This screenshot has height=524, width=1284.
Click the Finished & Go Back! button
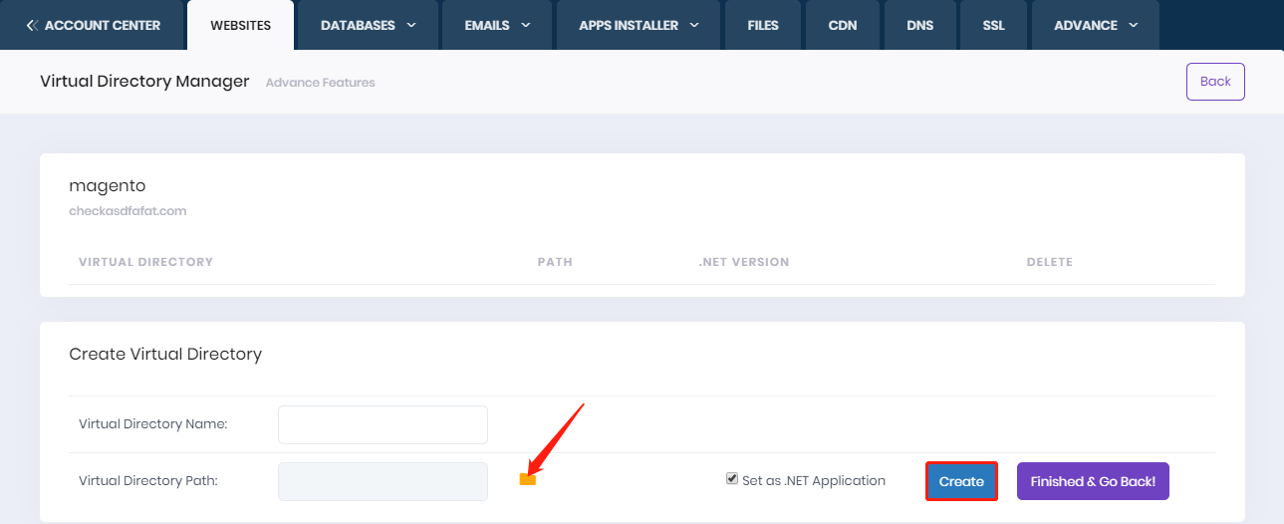(x=1093, y=481)
